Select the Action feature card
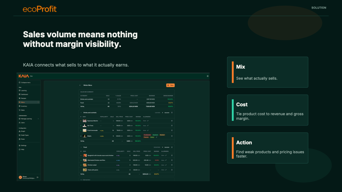The height and width of the screenshot is (192, 342). coord(267,148)
